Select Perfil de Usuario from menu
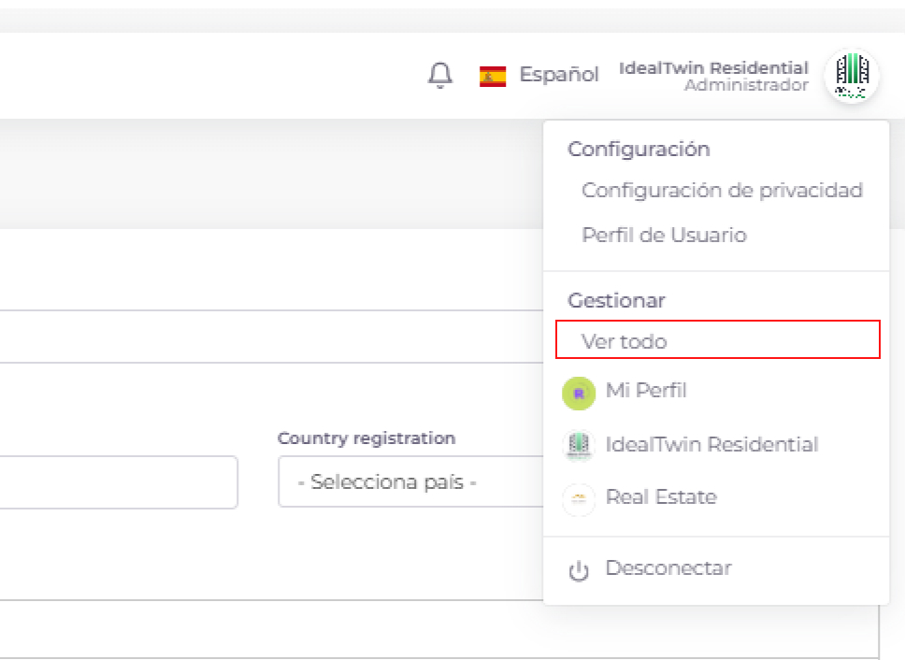Viewport: 905px width, 660px height. click(x=664, y=236)
